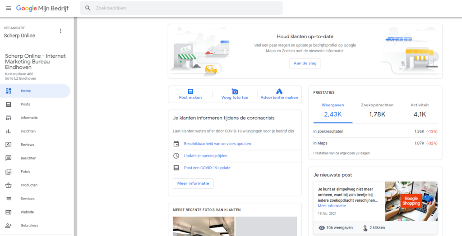Click the search magnifier icon
462x236 pixels.
(88, 8)
